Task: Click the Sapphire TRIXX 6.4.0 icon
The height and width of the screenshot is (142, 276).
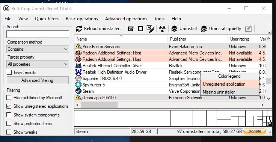Action: click(78, 78)
